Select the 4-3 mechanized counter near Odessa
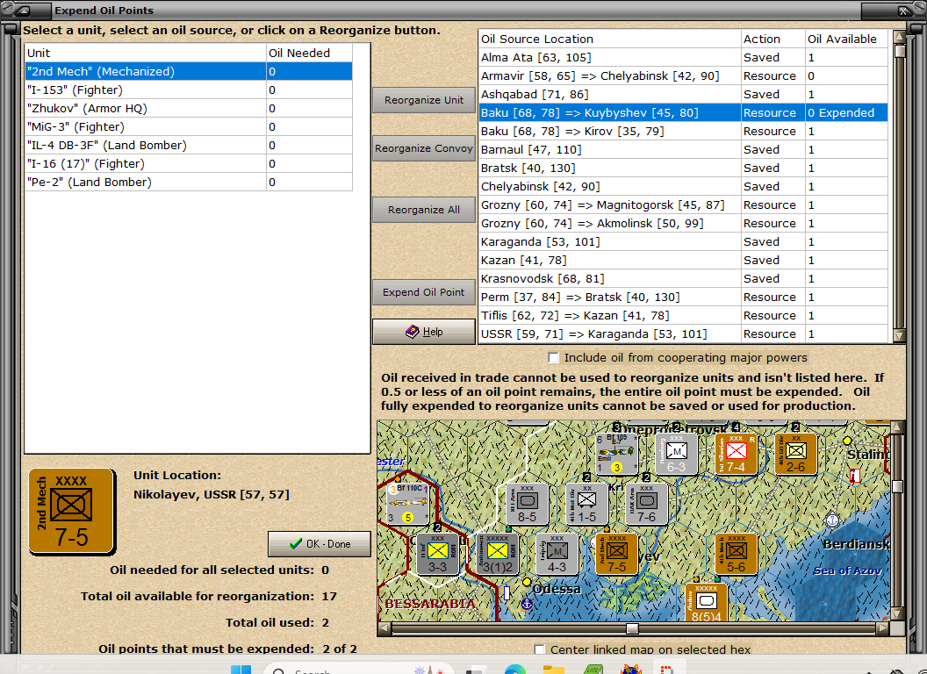The image size is (927, 674). coord(557,554)
